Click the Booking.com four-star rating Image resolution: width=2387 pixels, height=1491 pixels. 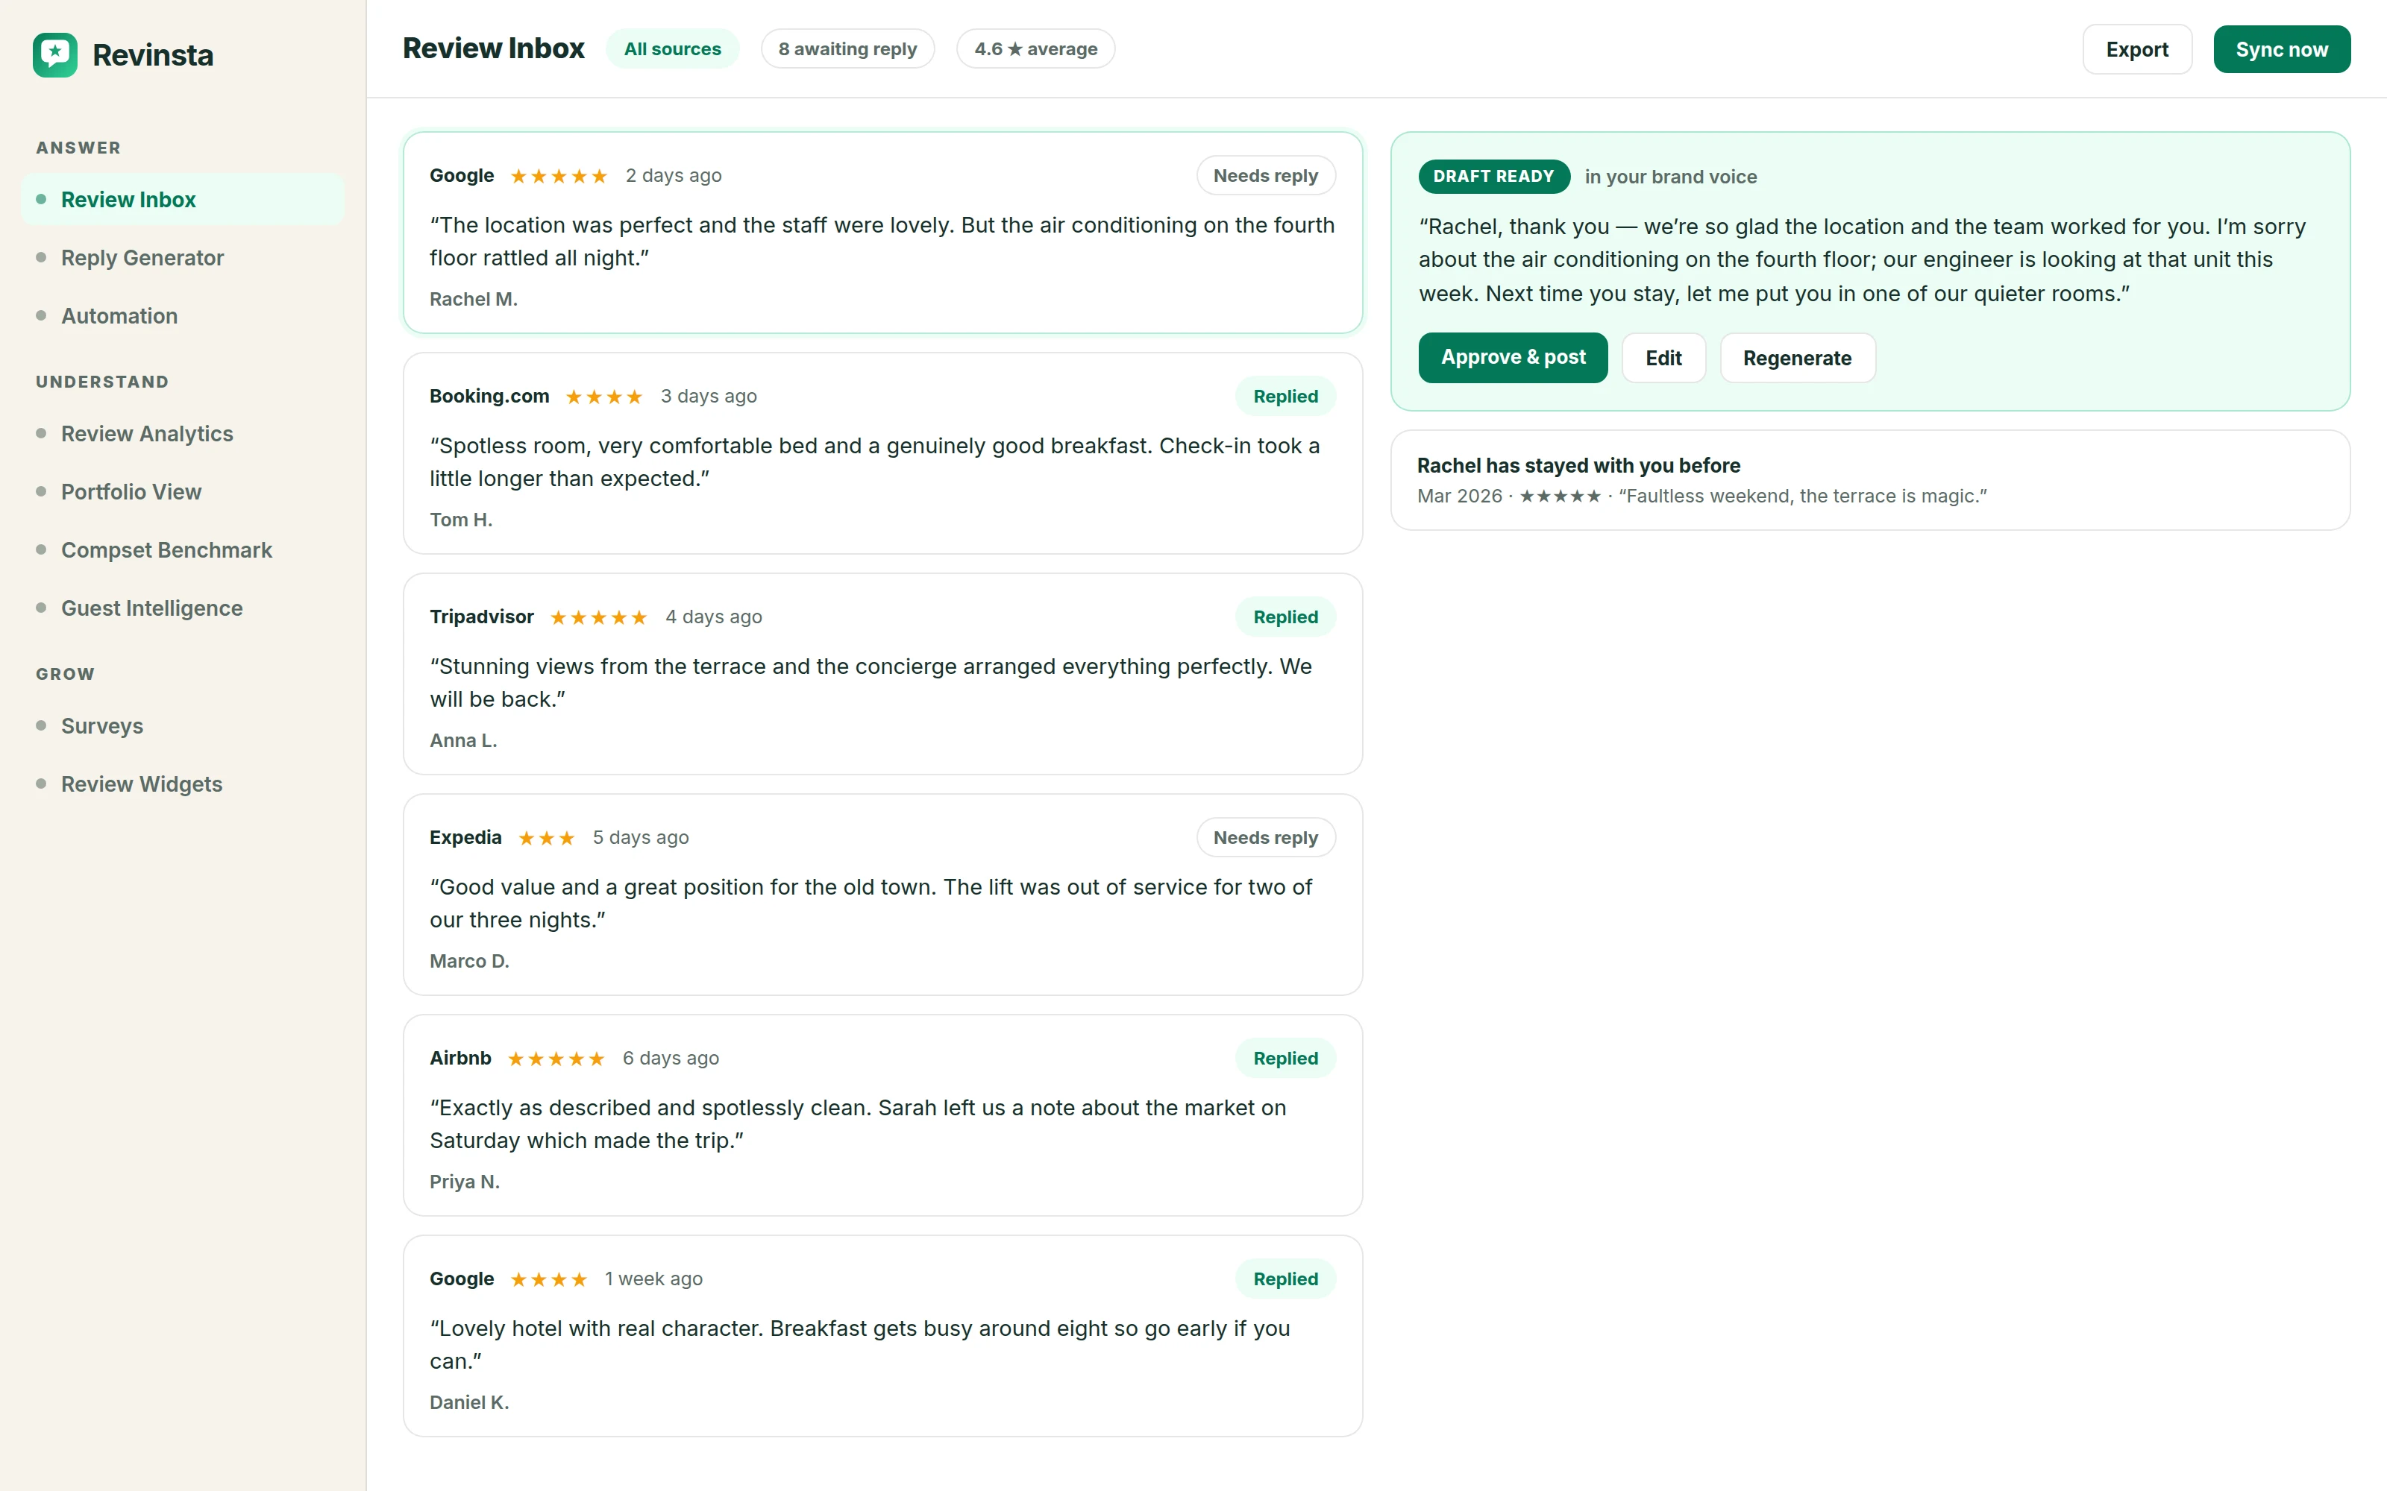click(603, 397)
